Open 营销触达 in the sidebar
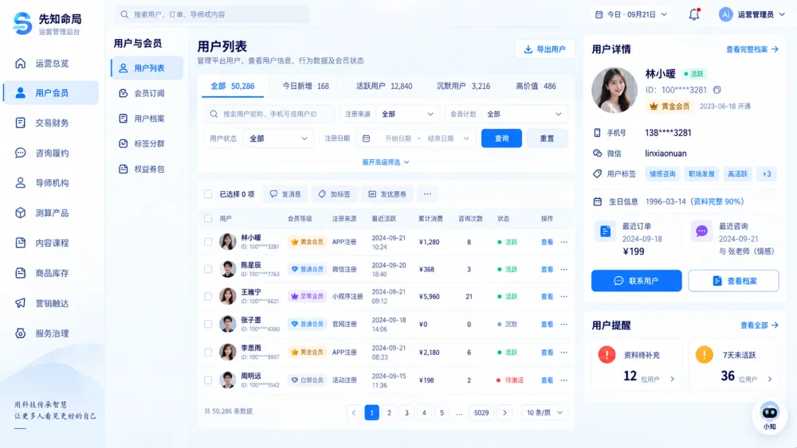The height and width of the screenshot is (448, 797). 51,303
